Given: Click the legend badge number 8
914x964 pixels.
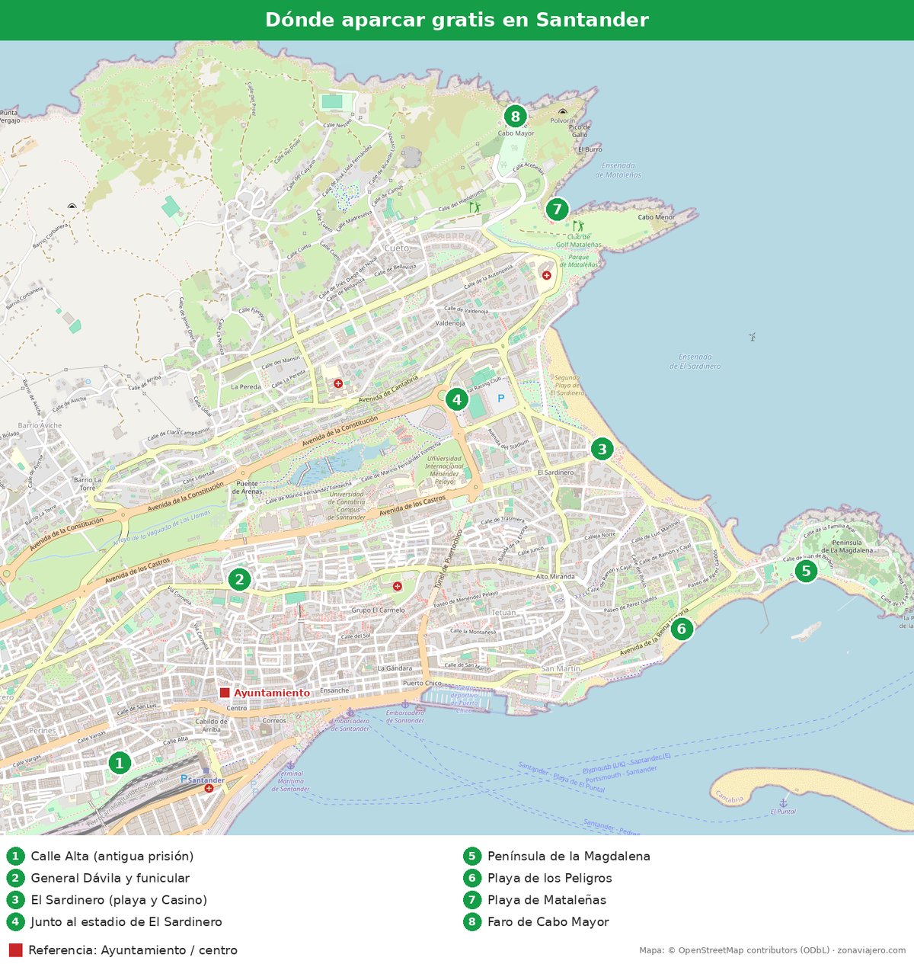Looking at the screenshot, I should [x=472, y=922].
